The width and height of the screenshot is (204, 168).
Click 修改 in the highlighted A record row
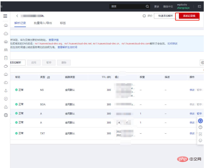tap(192, 114)
